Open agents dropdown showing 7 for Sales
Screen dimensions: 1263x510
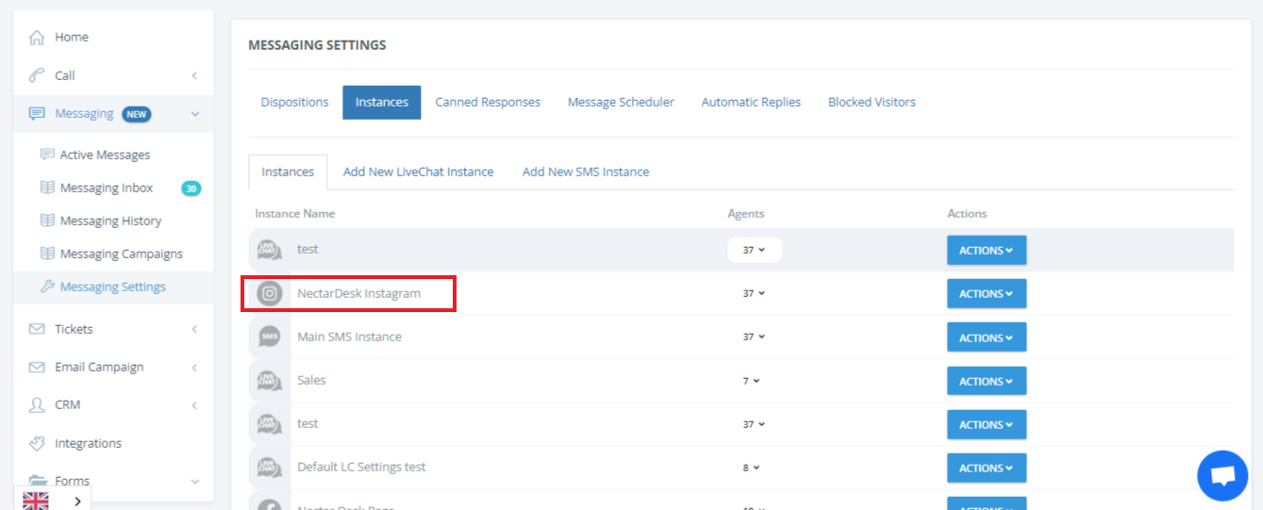tap(752, 380)
